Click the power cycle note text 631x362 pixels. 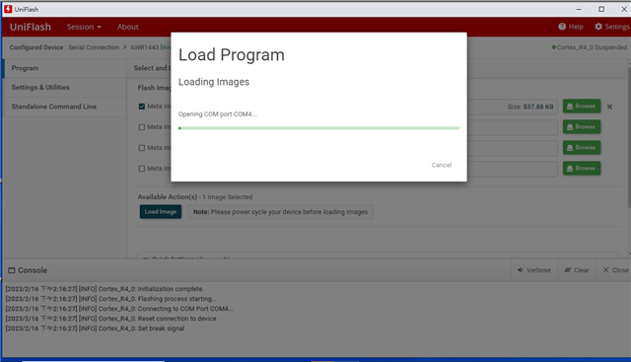click(280, 212)
